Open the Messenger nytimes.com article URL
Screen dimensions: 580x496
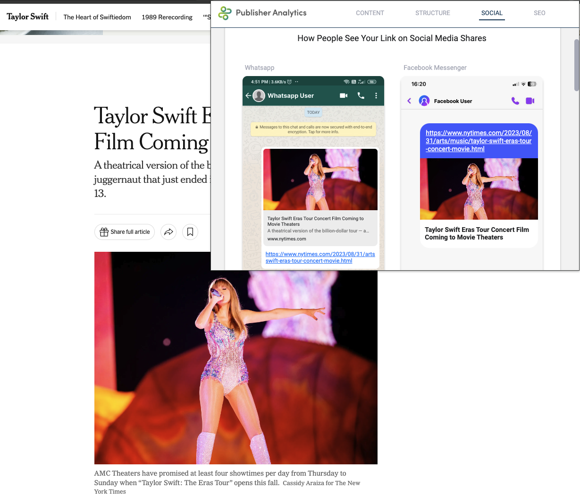[479, 141]
